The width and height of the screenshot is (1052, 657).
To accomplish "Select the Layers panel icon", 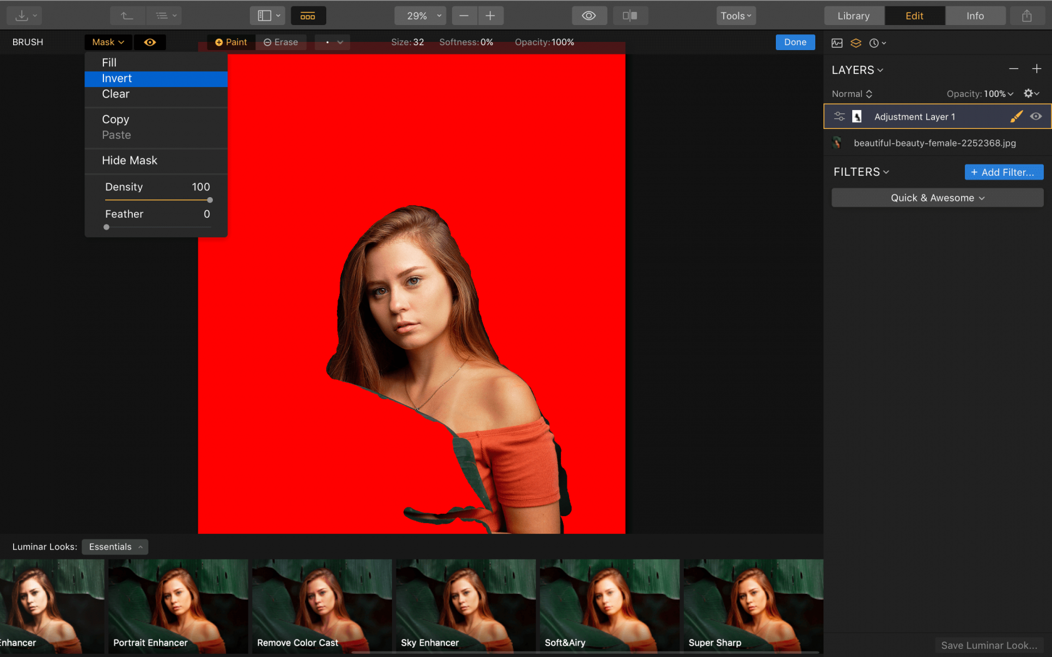I will click(856, 43).
